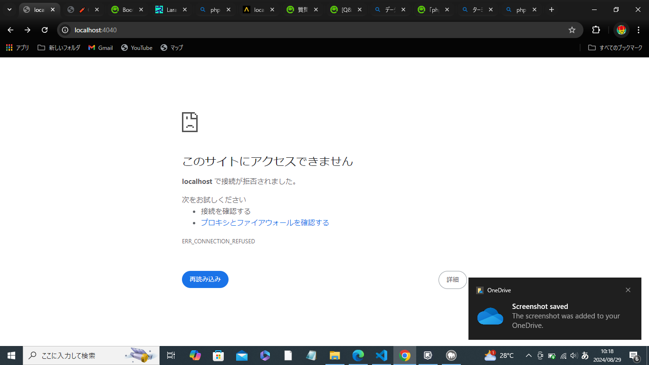Open the notification center icon

coord(634,355)
